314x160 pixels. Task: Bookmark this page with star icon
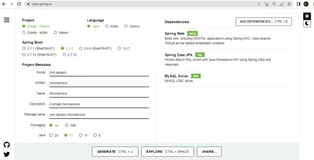point(289,4)
